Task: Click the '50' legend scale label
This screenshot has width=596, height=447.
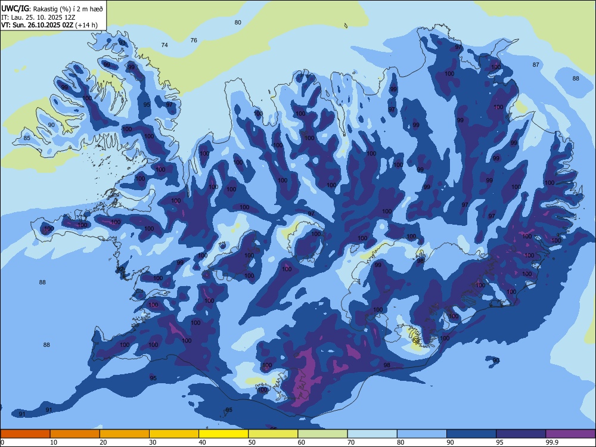Action: 252,442
